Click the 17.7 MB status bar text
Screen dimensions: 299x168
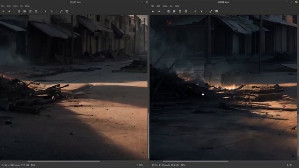coord(25,165)
